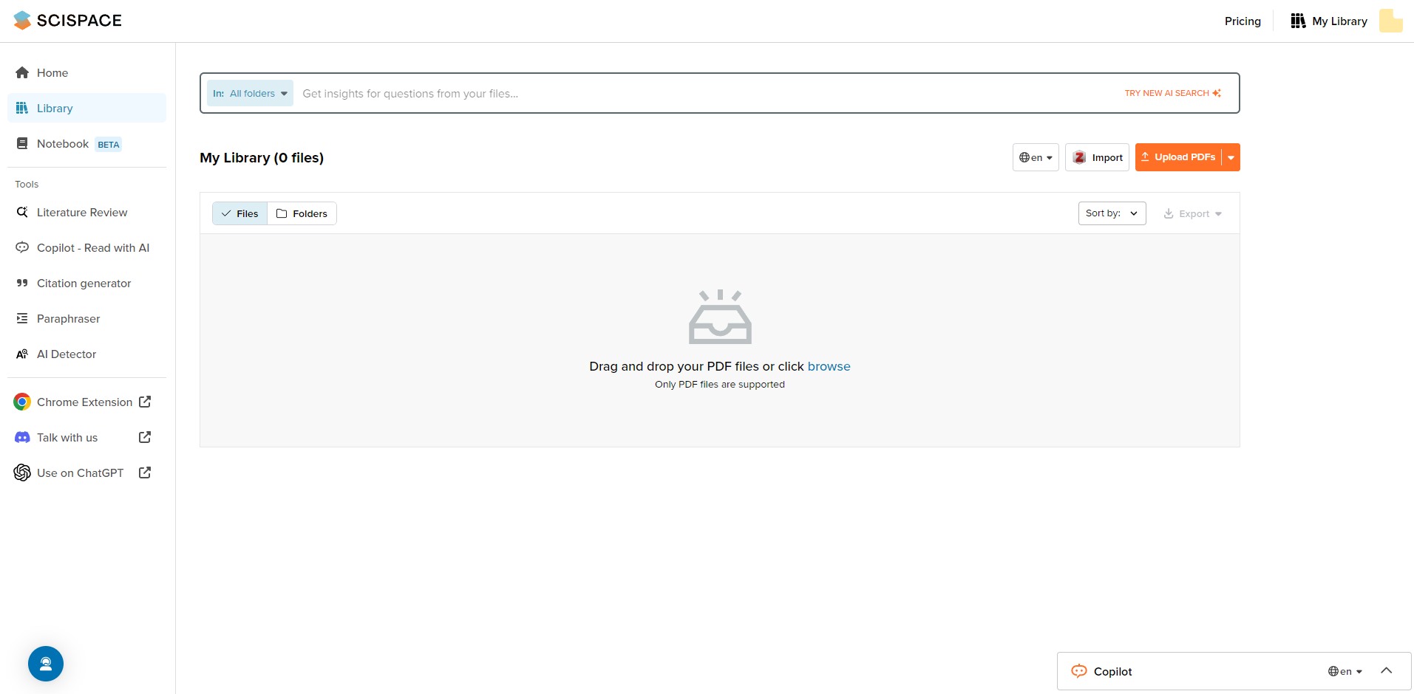Click the Import button
The image size is (1414, 694).
[x=1097, y=157]
